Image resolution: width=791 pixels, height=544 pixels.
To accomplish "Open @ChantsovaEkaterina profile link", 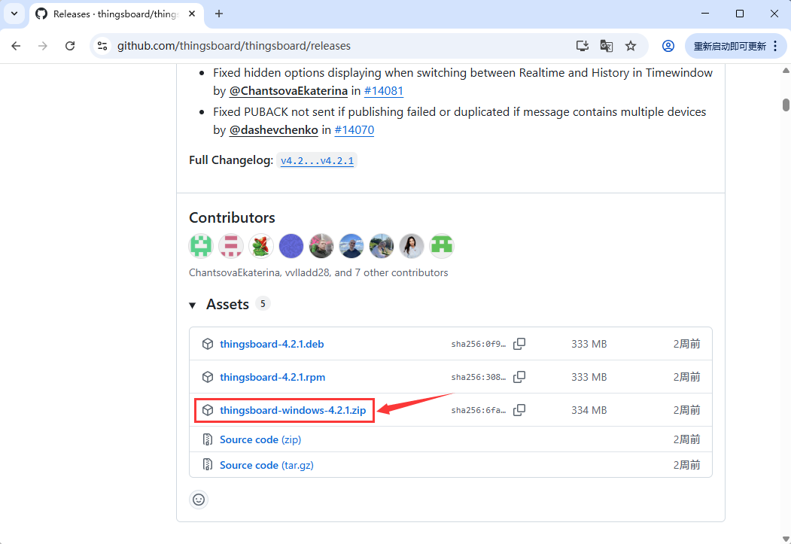I will click(x=288, y=91).
